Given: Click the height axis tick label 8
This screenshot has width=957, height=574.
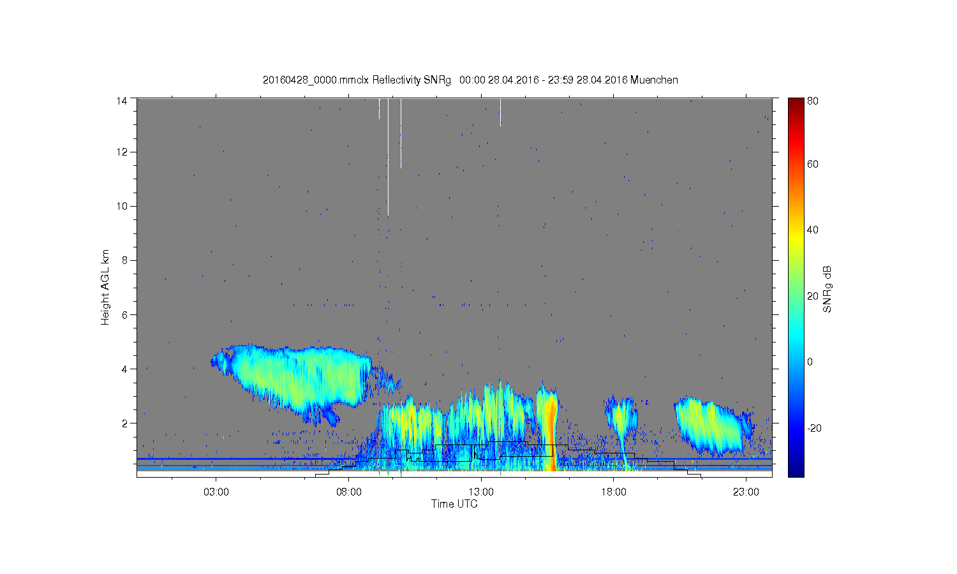Looking at the screenshot, I should 124,260.
